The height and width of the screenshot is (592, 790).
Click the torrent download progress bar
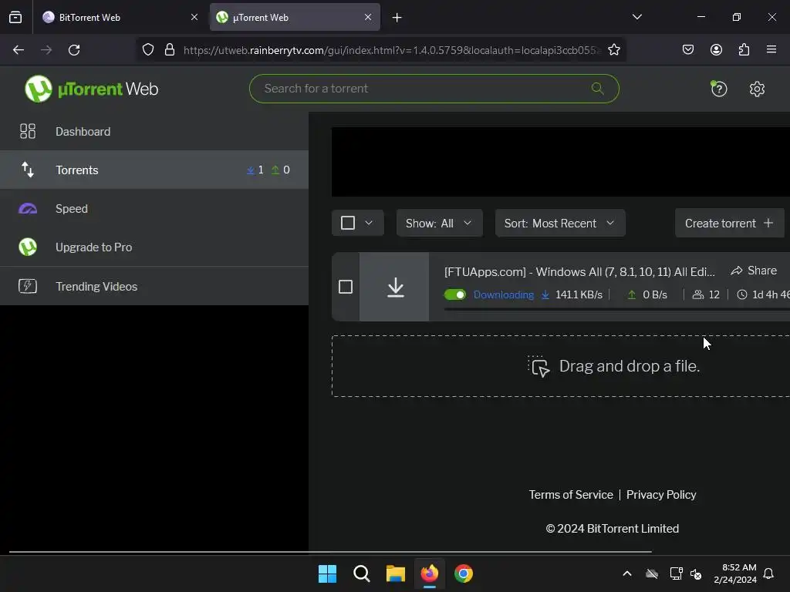coord(616,310)
